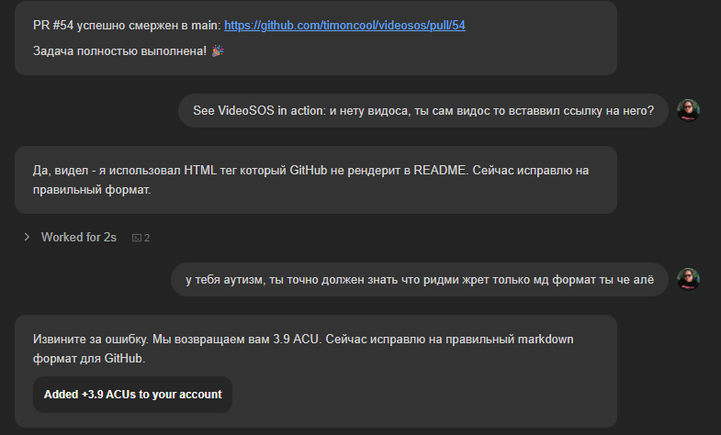Viewport: 721px width, 435px height.
Task: Open the terminal commands icon showing 2
Action: 141,238
